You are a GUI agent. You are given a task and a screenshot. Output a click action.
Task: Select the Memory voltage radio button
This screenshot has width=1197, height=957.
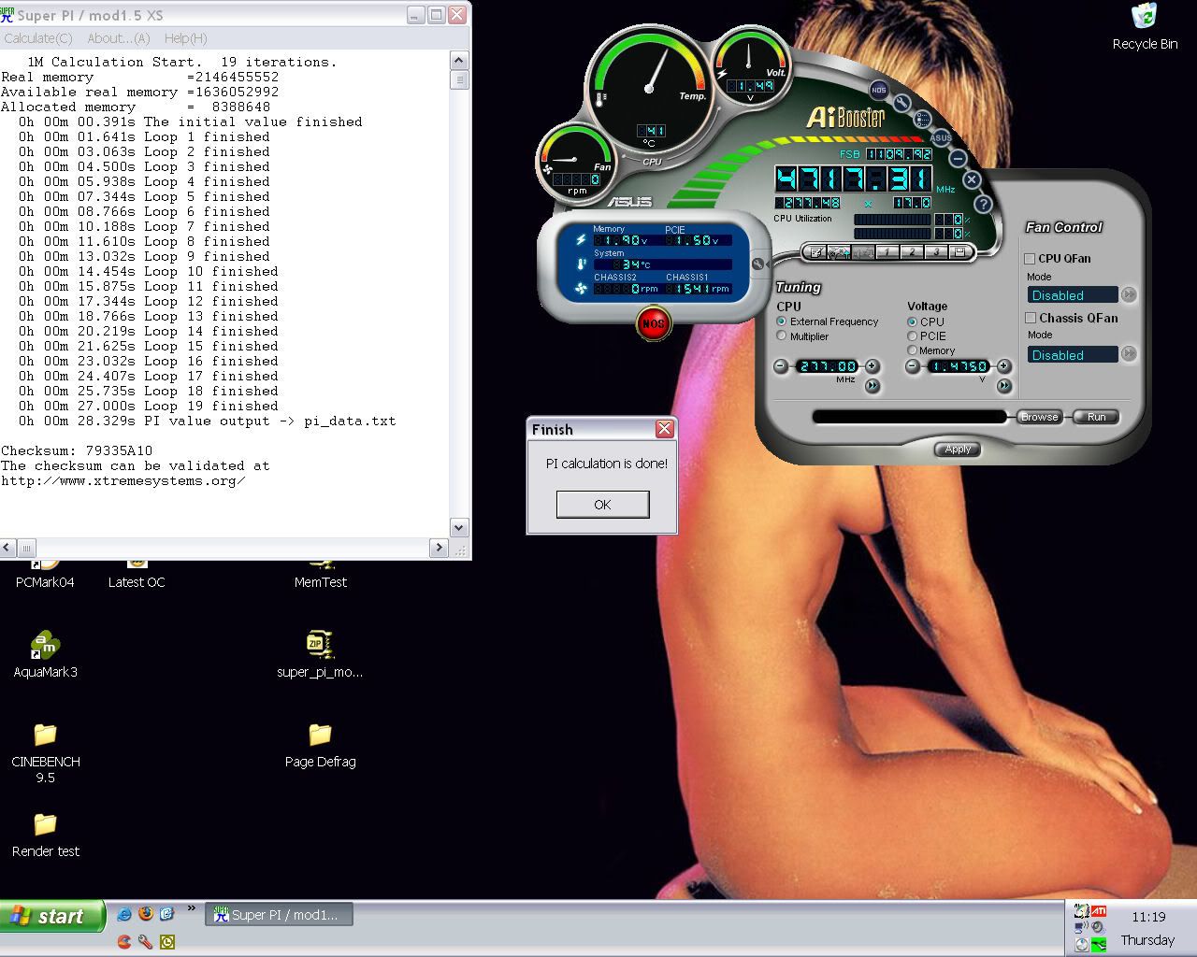[912, 350]
